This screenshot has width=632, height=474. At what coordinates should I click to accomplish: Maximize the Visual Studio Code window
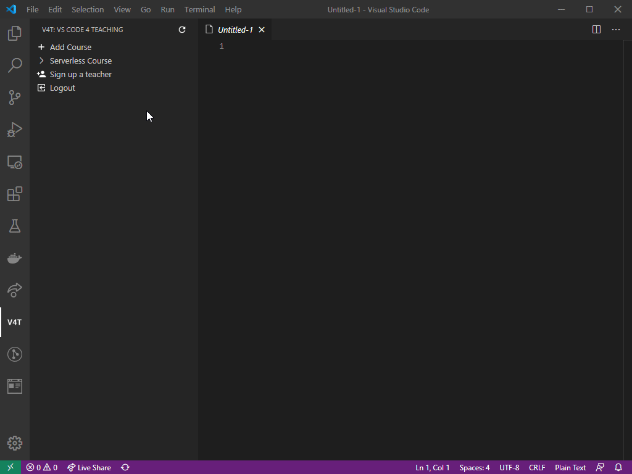tap(589, 9)
